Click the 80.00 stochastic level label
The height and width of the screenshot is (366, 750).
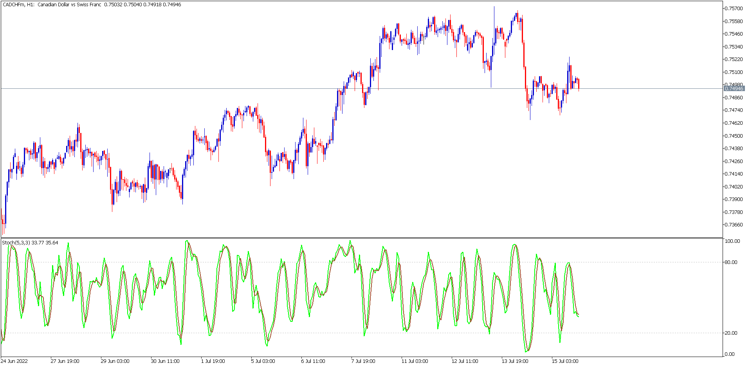[x=731, y=262]
